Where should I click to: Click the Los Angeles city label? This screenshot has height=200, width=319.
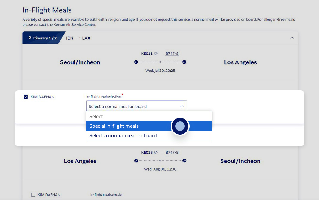point(240,62)
